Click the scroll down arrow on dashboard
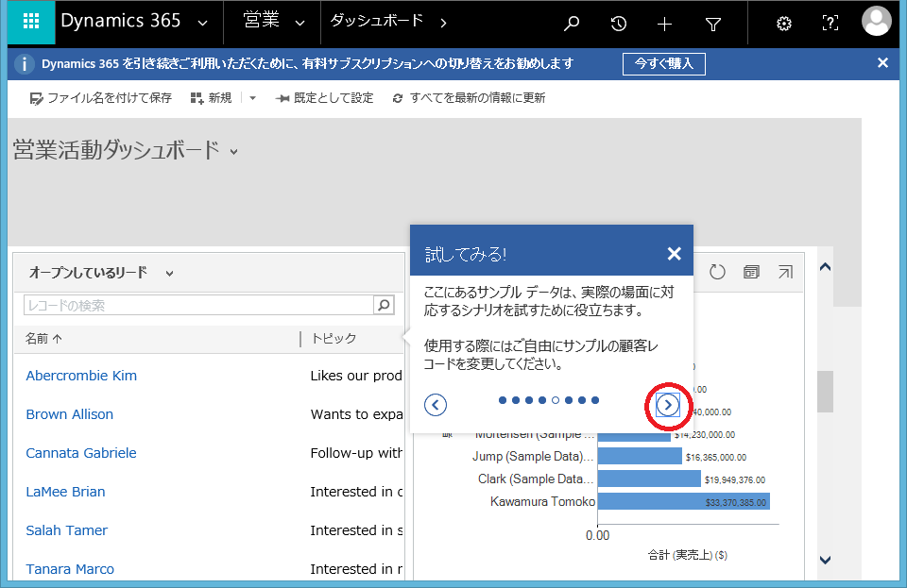 pos(826,560)
